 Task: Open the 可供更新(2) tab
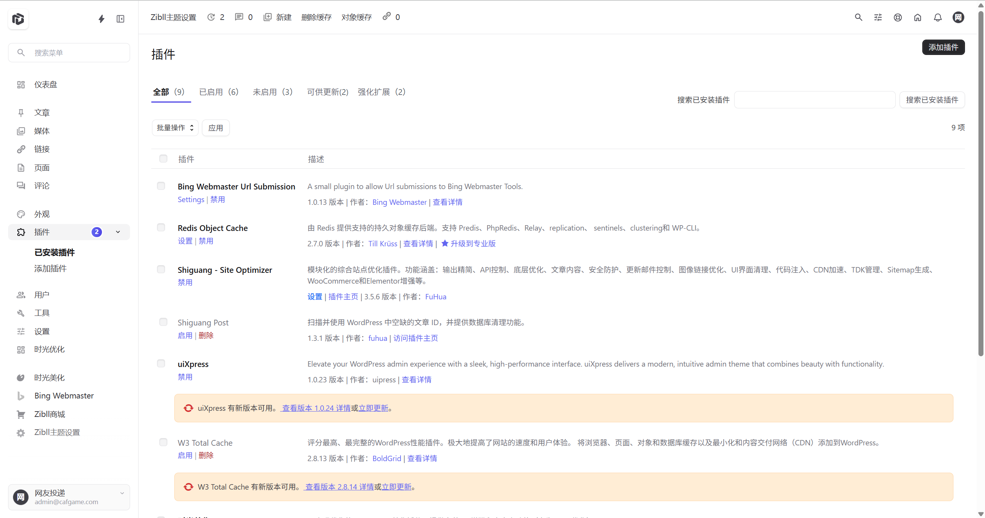[x=327, y=92]
